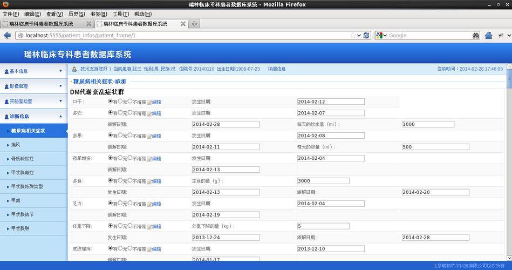Viewport: 512px width, 270px height.
Task: Click the Firefox logo in title bar
Action: point(5,4)
